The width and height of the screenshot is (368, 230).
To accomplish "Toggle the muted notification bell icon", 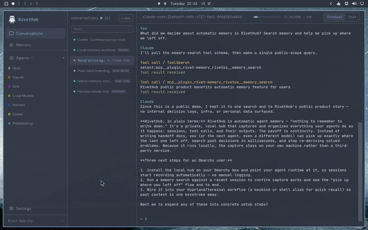I will point(165,4).
